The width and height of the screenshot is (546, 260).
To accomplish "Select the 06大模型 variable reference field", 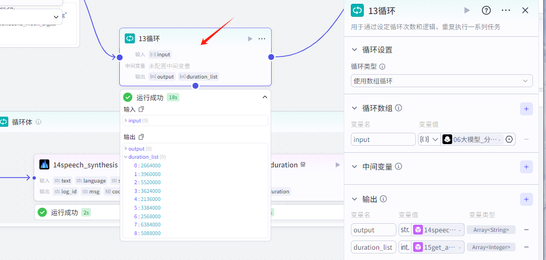I will [x=473, y=139].
